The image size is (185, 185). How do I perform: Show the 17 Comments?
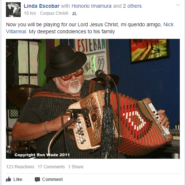tap(51, 167)
